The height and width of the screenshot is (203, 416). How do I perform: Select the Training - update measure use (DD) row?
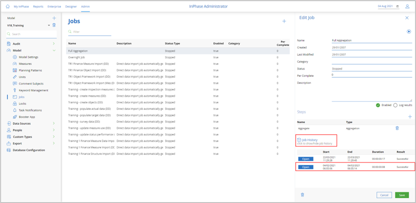point(178,128)
